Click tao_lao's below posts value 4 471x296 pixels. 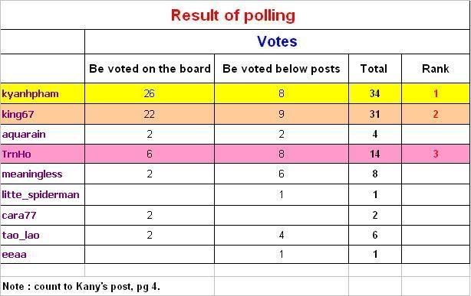click(x=282, y=235)
